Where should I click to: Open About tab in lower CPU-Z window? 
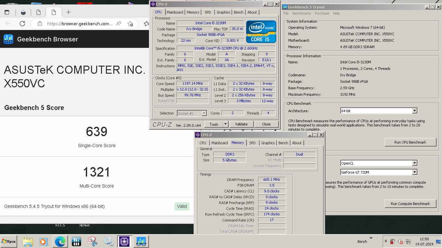tap(297, 143)
